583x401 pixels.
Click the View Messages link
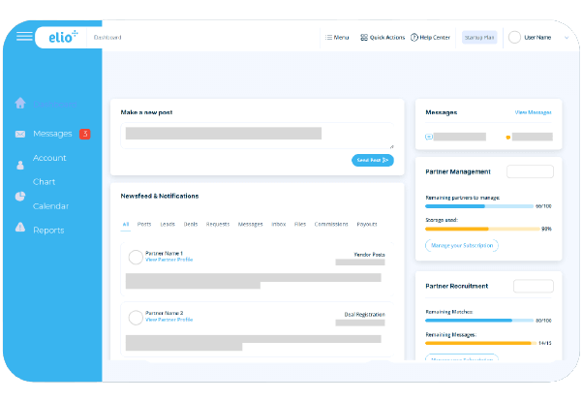coord(534,112)
